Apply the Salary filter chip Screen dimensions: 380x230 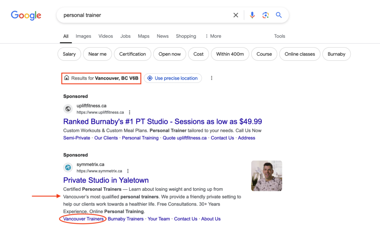pos(69,54)
